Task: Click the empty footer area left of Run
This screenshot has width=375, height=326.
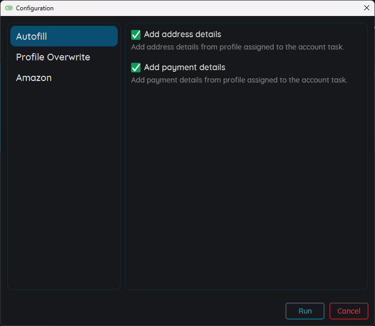Action: click(145, 311)
